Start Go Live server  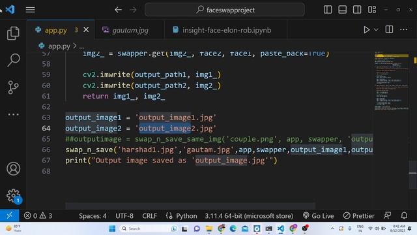pos(318,216)
